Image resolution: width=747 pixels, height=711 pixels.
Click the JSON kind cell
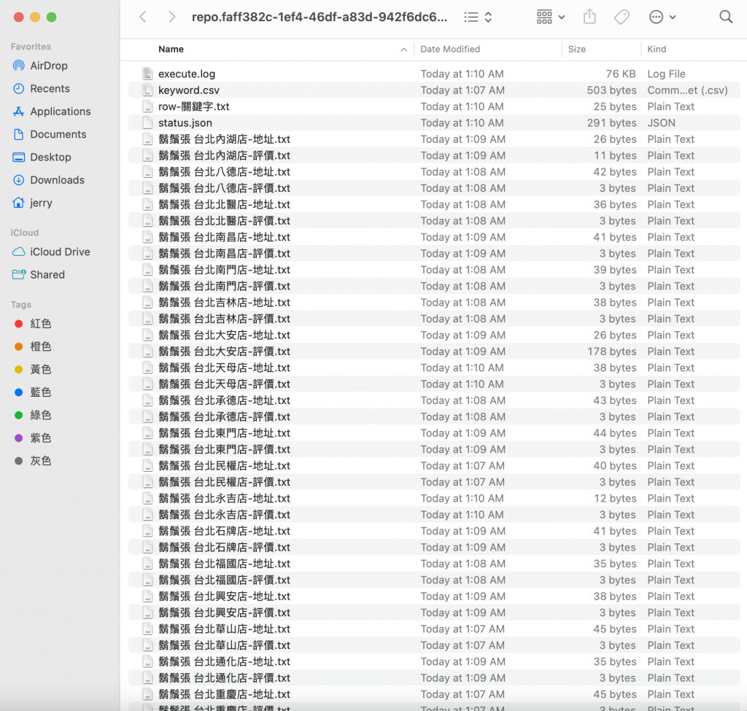(x=661, y=123)
